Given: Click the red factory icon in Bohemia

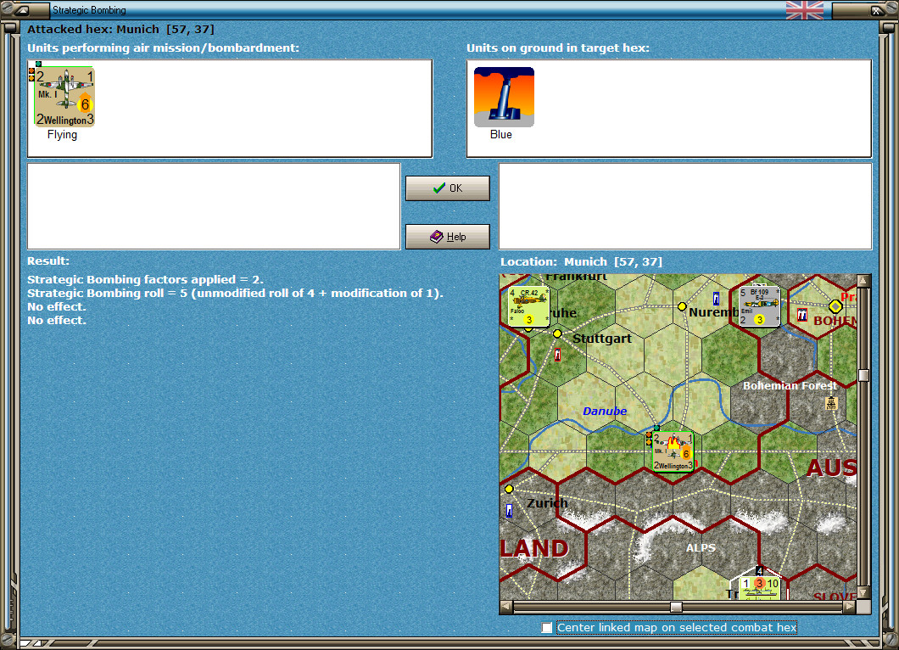Looking at the screenshot, I should click(x=801, y=314).
